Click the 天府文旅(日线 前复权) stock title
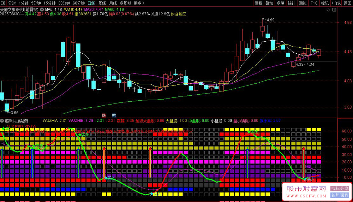The width and height of the screenshot is (353, 202). (x=19, y=10)
